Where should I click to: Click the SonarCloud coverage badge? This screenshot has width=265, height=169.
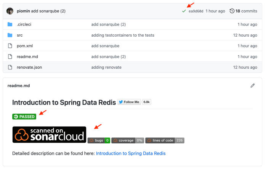click(128, 140)
